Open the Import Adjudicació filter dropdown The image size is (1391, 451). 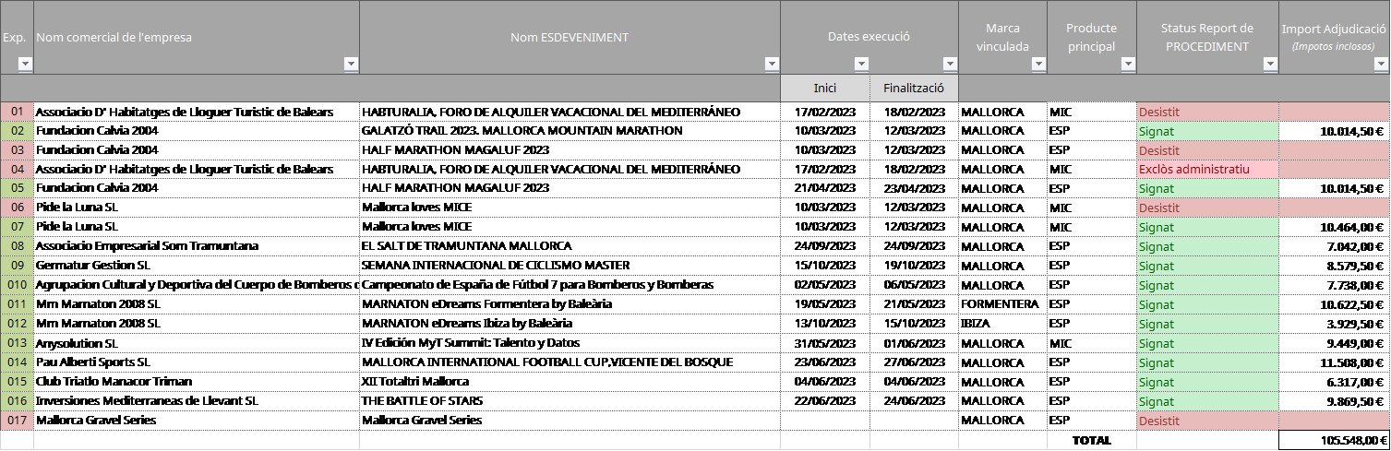1380,64
